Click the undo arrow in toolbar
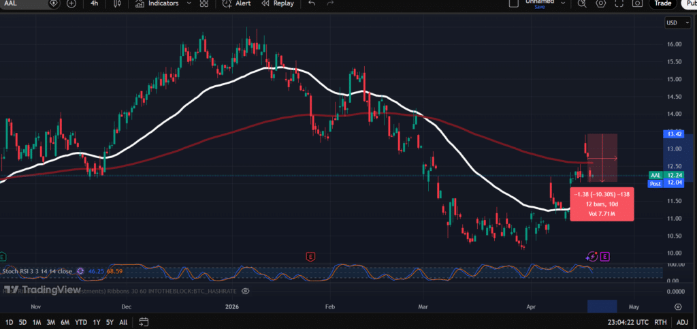 (x=312, y=3)
